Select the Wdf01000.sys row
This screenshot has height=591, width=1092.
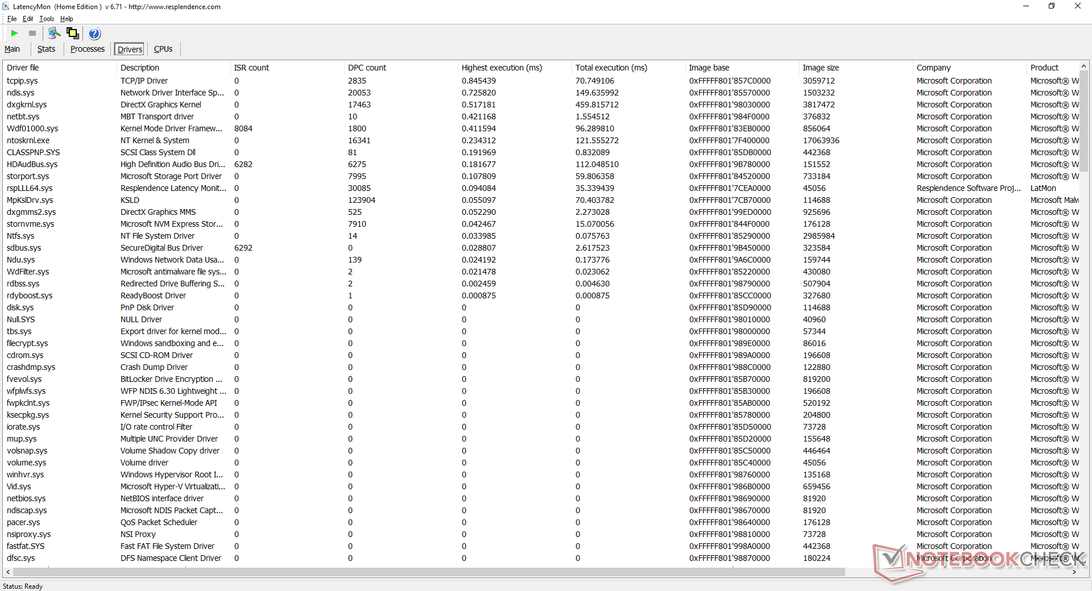click(x=541, y=128)
